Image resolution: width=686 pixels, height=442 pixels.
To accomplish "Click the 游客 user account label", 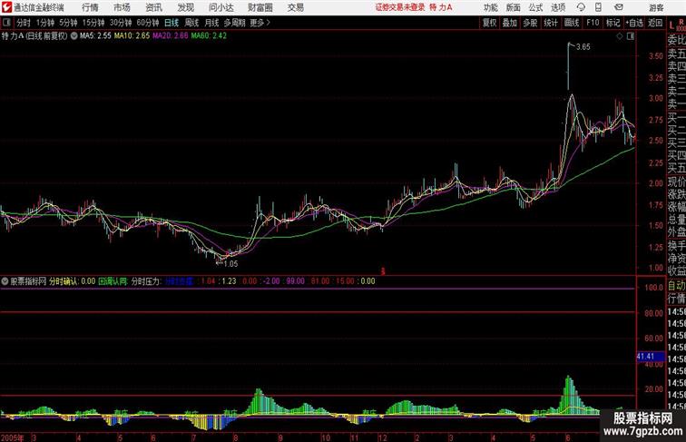I will point(656,7).
